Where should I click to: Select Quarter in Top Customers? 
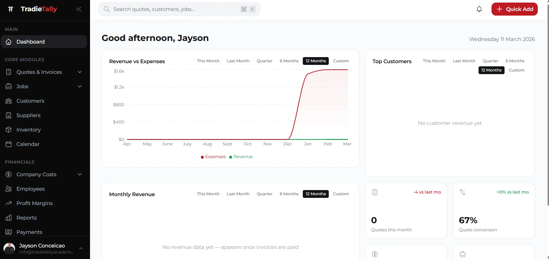[490, 61]
